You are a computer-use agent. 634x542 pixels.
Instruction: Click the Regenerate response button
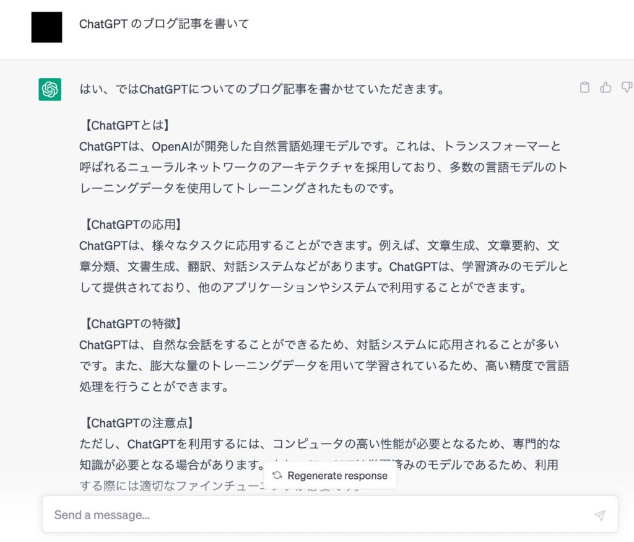330,476
